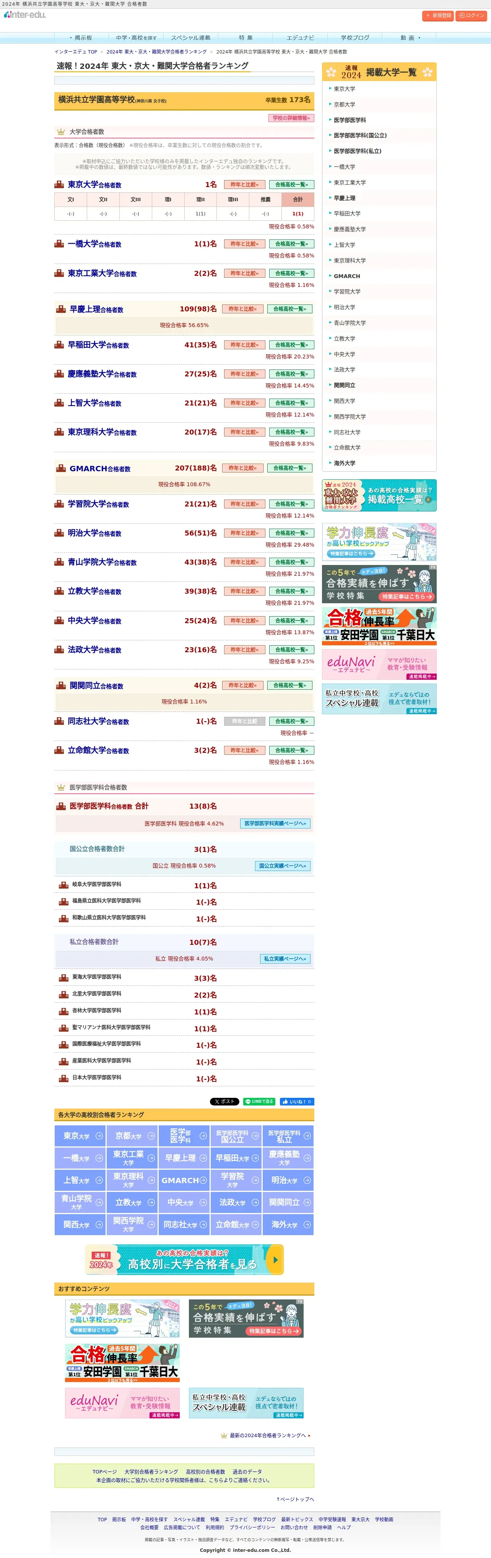The height and width of the screenshot is (1558, 491).
Task: Click プライバシーポリシー footer link
Action: pos(252,1527)
